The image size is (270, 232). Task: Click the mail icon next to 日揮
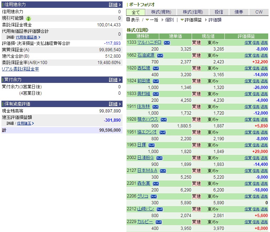tap(151, 145)
